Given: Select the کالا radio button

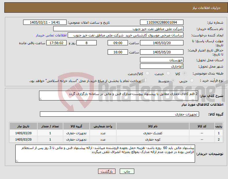Looking at the screenshot, I should tap(184, 73).
